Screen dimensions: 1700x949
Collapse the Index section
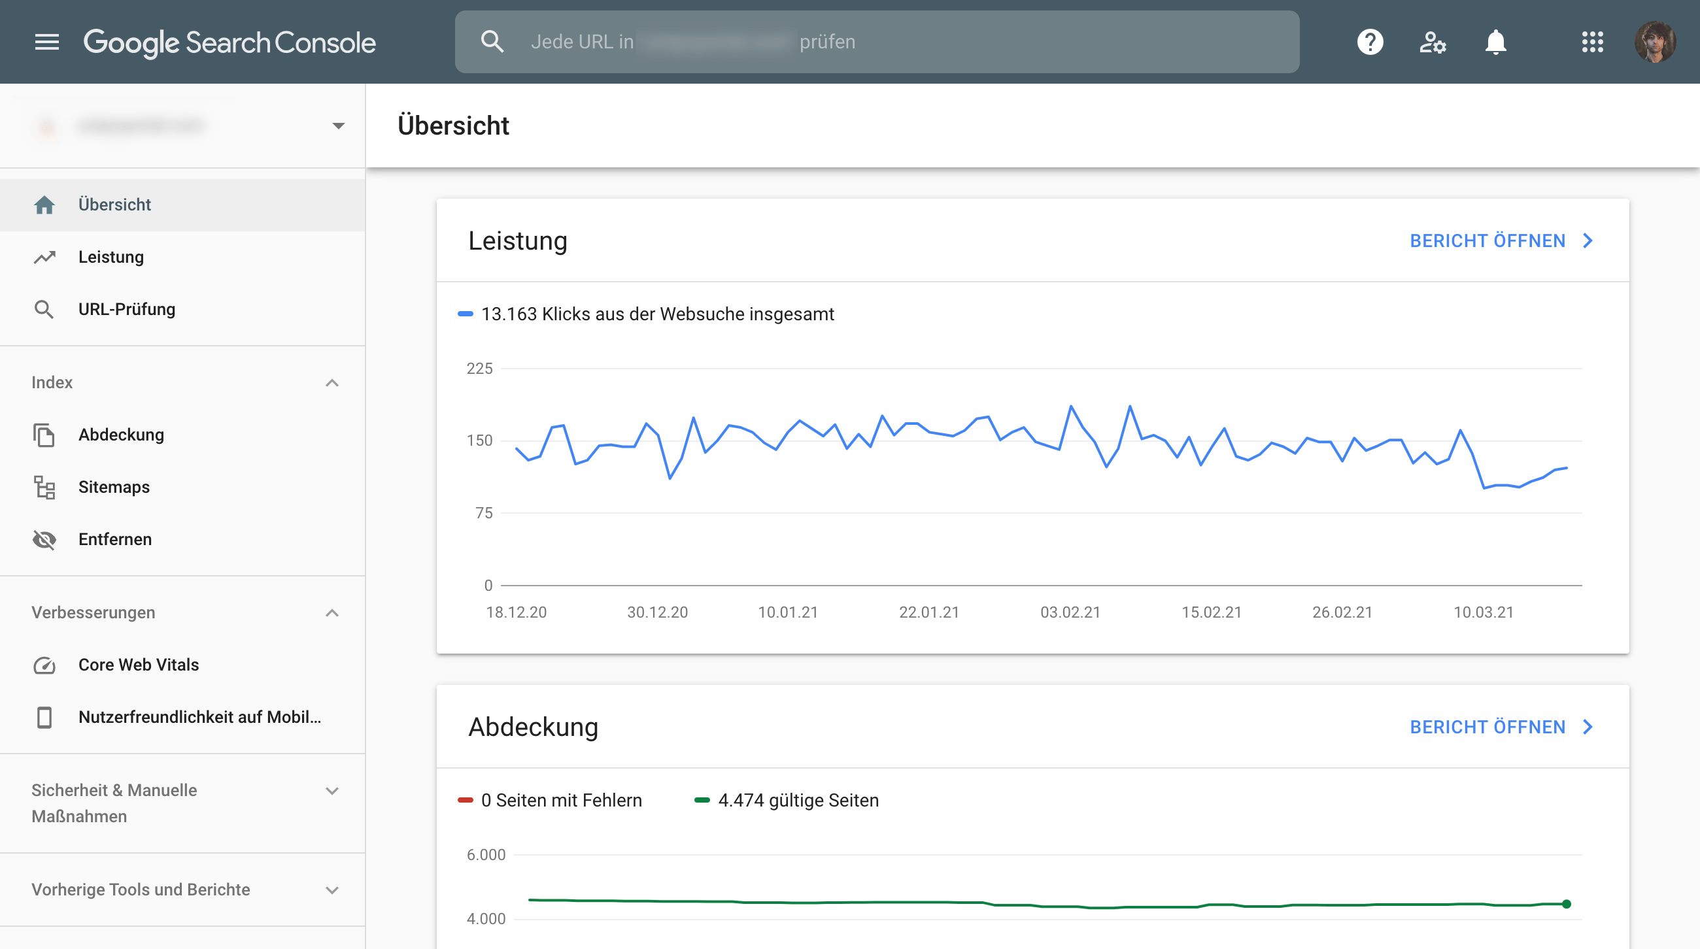coord(332,382)
